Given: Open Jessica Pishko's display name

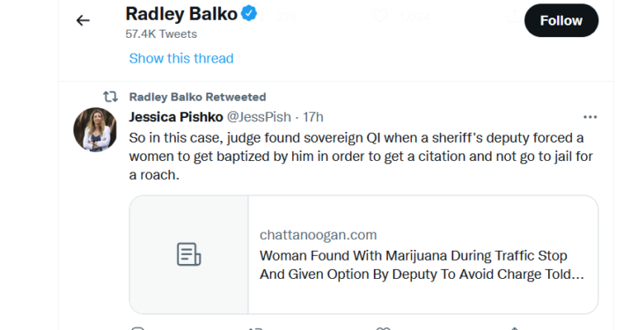Looking at the screenshot, I should tap(176, 117).
